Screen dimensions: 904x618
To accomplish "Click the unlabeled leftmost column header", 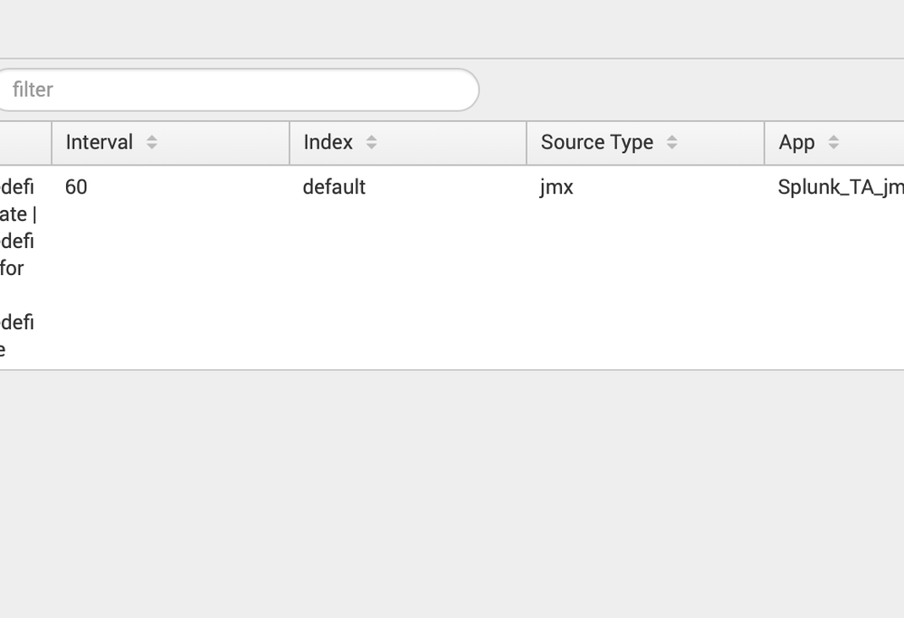I will click(24, 142).
